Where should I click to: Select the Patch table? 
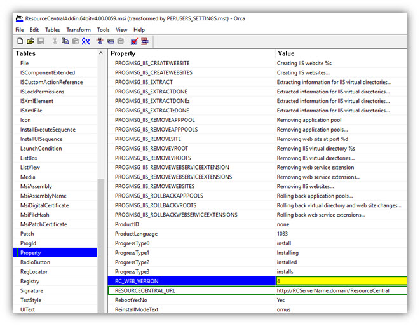[27, 234]
